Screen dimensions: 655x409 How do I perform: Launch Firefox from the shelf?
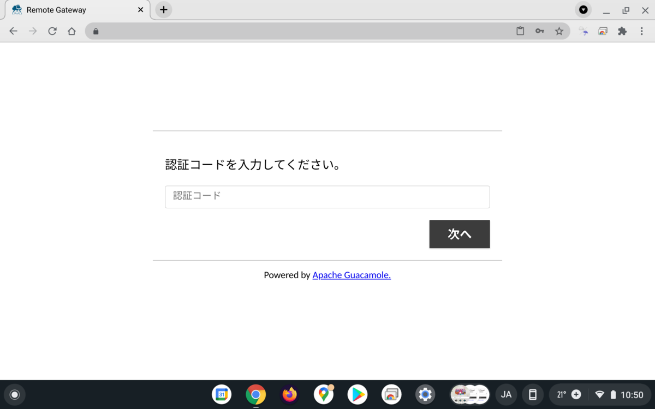coord(290,394)
